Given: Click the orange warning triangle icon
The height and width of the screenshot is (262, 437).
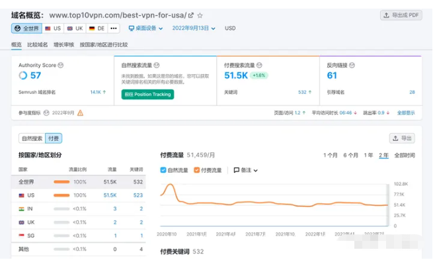Looking at the screenshot, I should [x=80, y=113].
